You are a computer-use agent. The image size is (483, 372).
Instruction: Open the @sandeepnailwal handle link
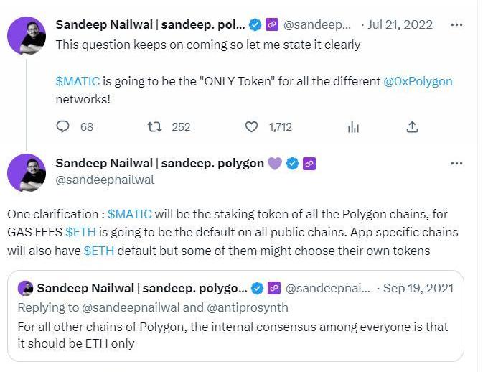(105, 180)
